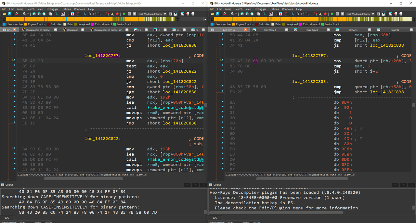Open the Debugger menu in the data2 window
The width and height of the screenshot is (416, 223).
pos(260,9)
